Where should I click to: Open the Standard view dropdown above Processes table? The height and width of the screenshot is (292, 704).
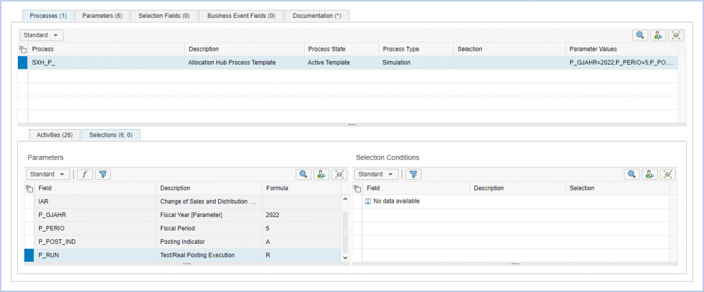42,35
